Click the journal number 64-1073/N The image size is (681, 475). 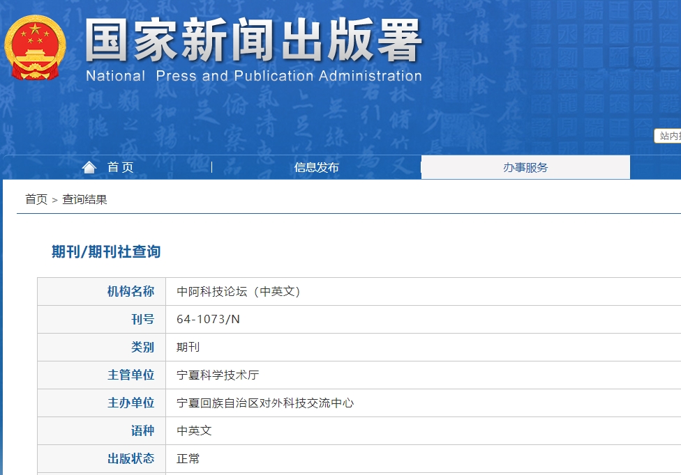(x=208, y=319)
